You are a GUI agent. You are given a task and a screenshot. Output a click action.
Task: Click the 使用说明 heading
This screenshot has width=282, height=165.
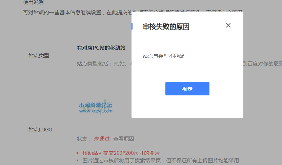click(x=33, y=2)
